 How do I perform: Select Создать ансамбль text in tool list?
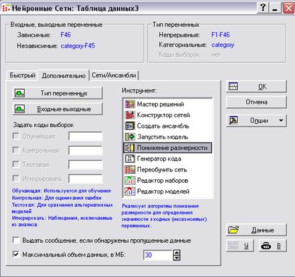[x=163, y=126]
